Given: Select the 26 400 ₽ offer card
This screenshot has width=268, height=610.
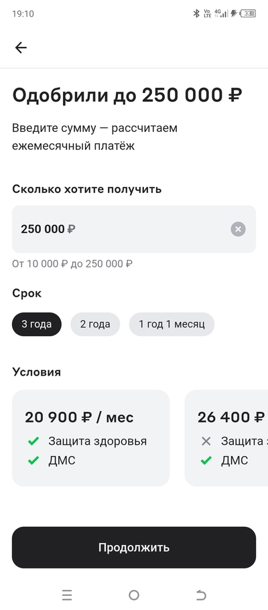Looking at the screenshot, I should [x=226, y=438].
